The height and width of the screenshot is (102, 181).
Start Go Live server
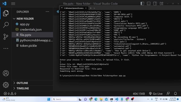pos(156,94)
